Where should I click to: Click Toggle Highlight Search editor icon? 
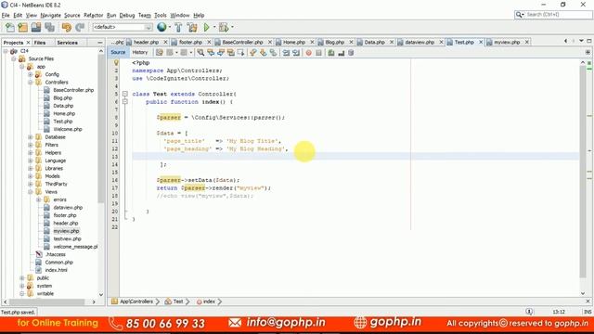coord(231,53)
